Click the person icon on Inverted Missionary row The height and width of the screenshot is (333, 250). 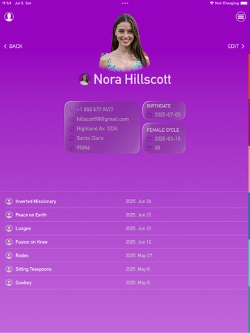coord(9,201)
